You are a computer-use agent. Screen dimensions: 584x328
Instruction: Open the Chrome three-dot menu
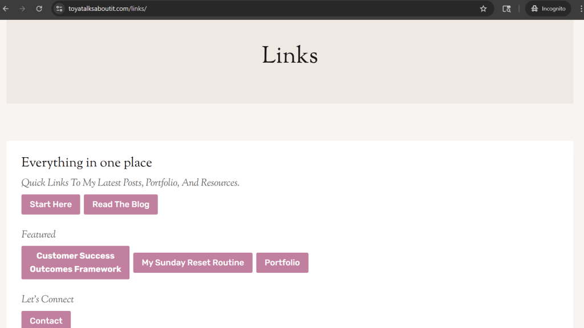[580, 9]
